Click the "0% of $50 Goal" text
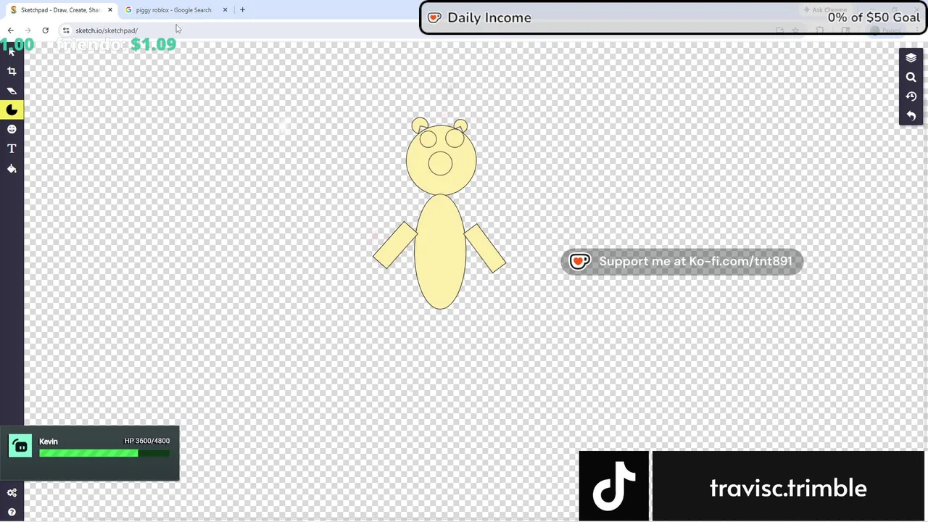928x522 pixels. 874,17
